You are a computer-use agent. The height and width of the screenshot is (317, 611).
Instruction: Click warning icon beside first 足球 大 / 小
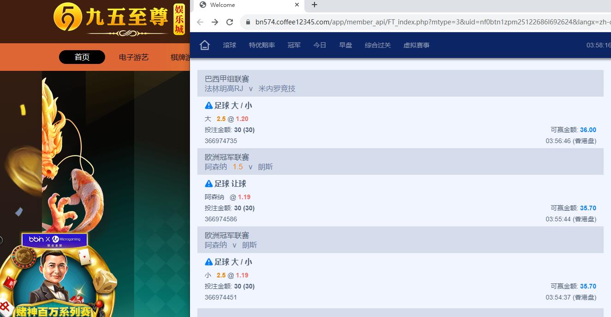[209, 105]
